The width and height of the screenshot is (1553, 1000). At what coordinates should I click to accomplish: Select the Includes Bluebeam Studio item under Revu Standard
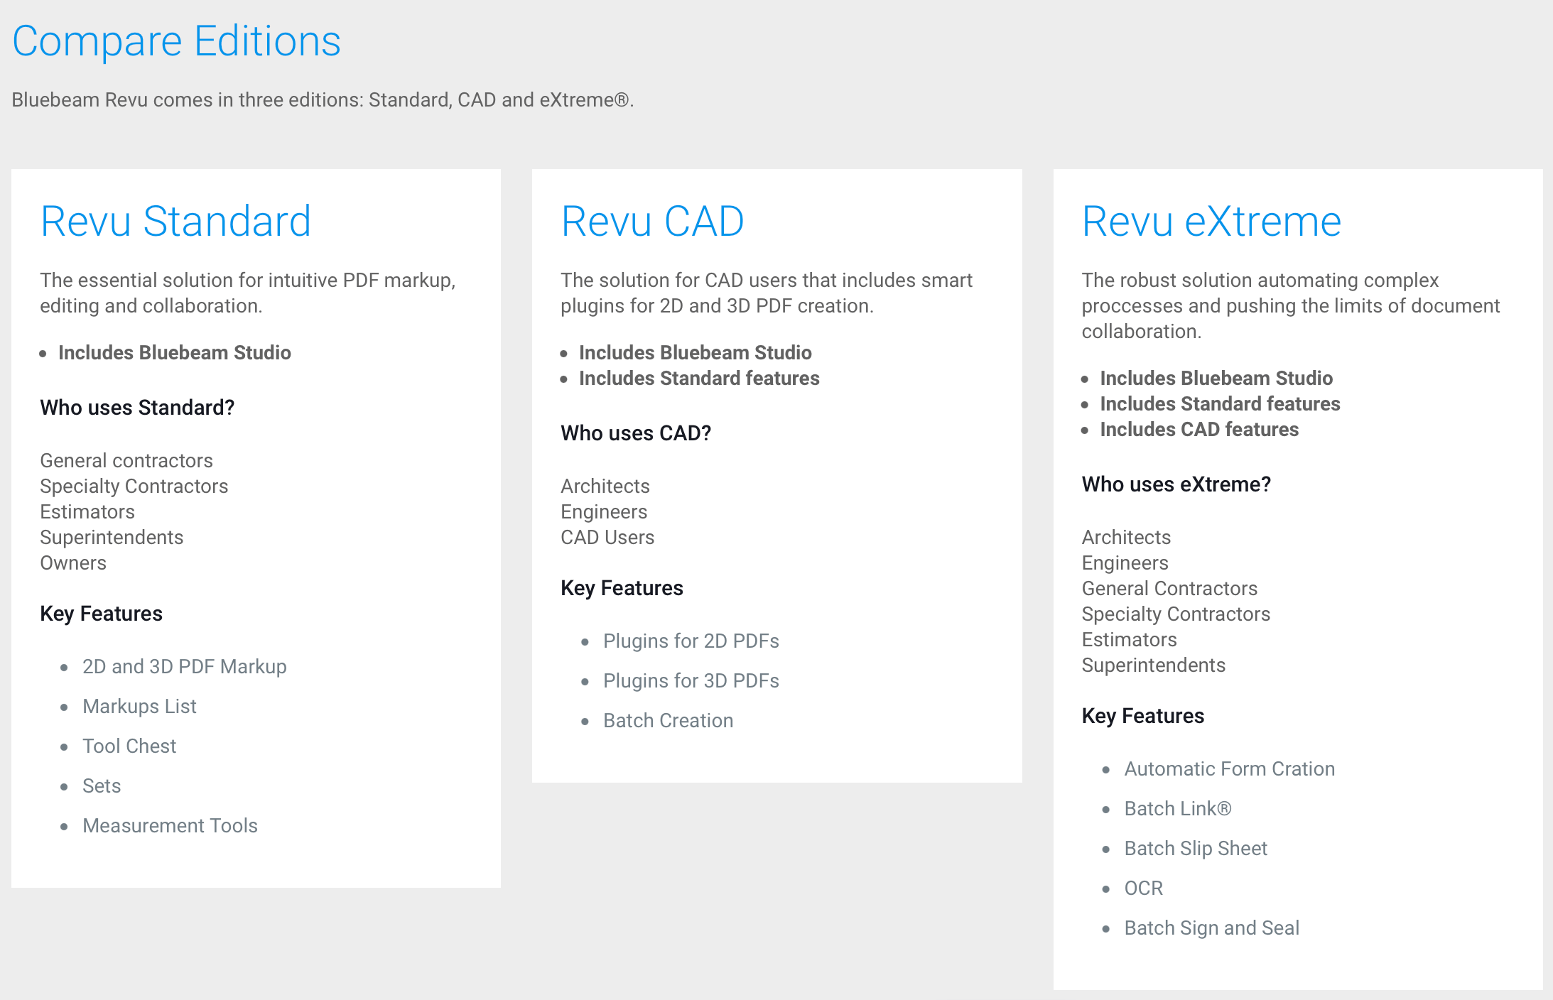(x=174, y=352)
